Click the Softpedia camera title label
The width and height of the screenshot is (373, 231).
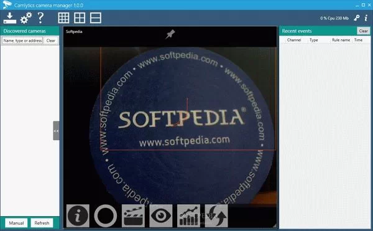74,31
